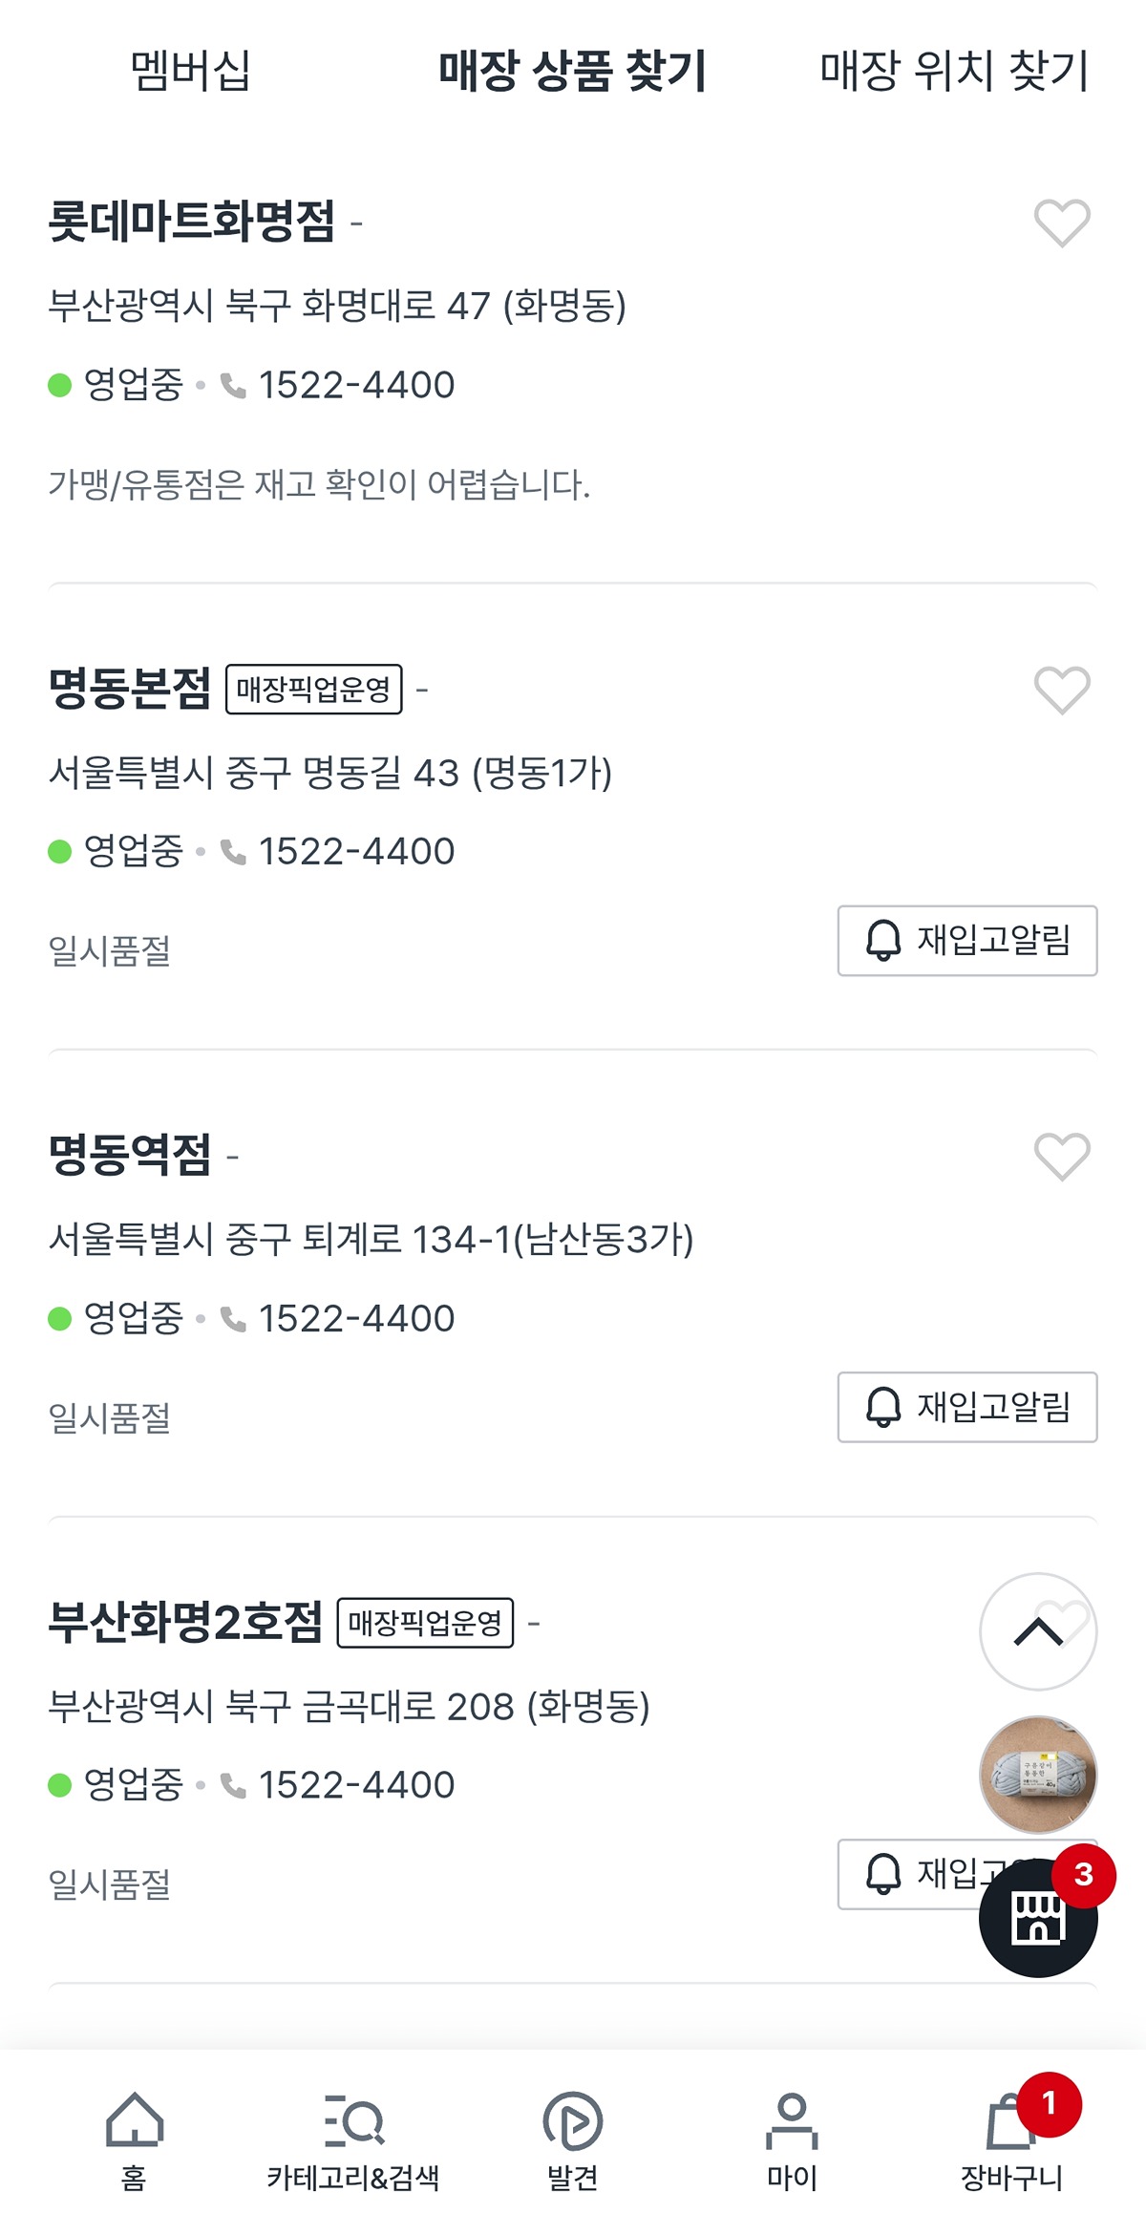The image size is (1146, 2235).
Task: Call 롯데마트화명점 phone number 1522-4400
Action: point(355,385)
